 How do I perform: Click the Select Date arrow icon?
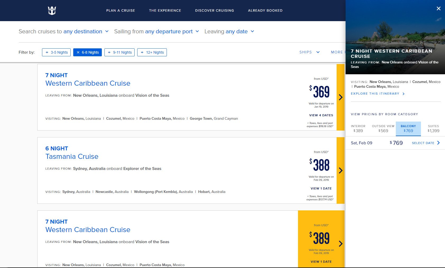438,143
